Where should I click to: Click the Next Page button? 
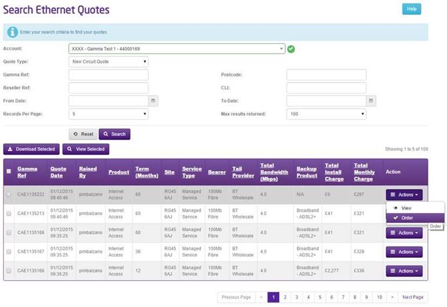tap(413, 297)
